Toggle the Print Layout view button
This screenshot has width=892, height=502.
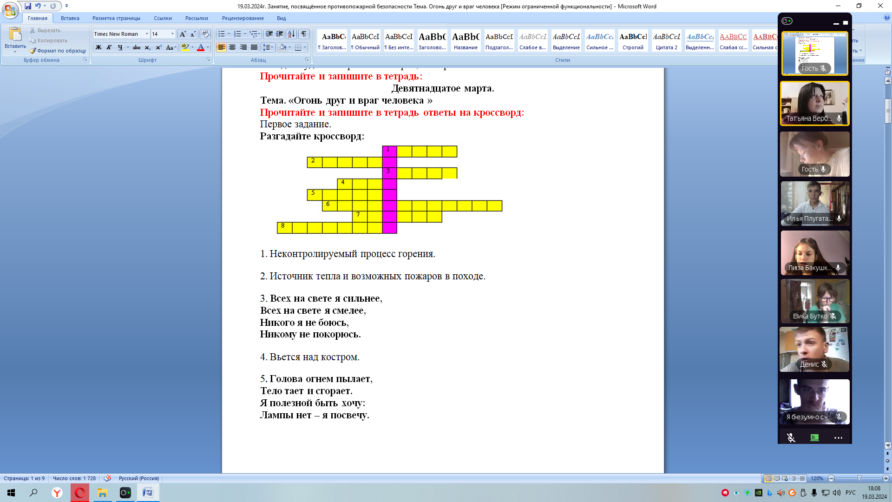click(x=768, y=478)
